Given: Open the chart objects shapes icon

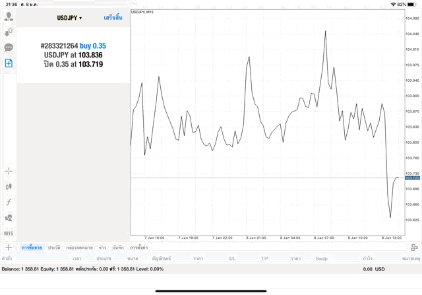Looking at the screenshot, I should [x=9, y=218].
